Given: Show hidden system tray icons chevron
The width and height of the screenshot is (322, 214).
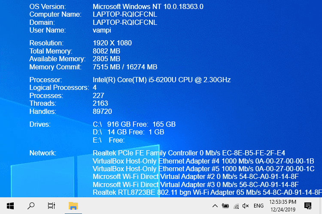Looking at the screenshot, I should click(215, 206).
